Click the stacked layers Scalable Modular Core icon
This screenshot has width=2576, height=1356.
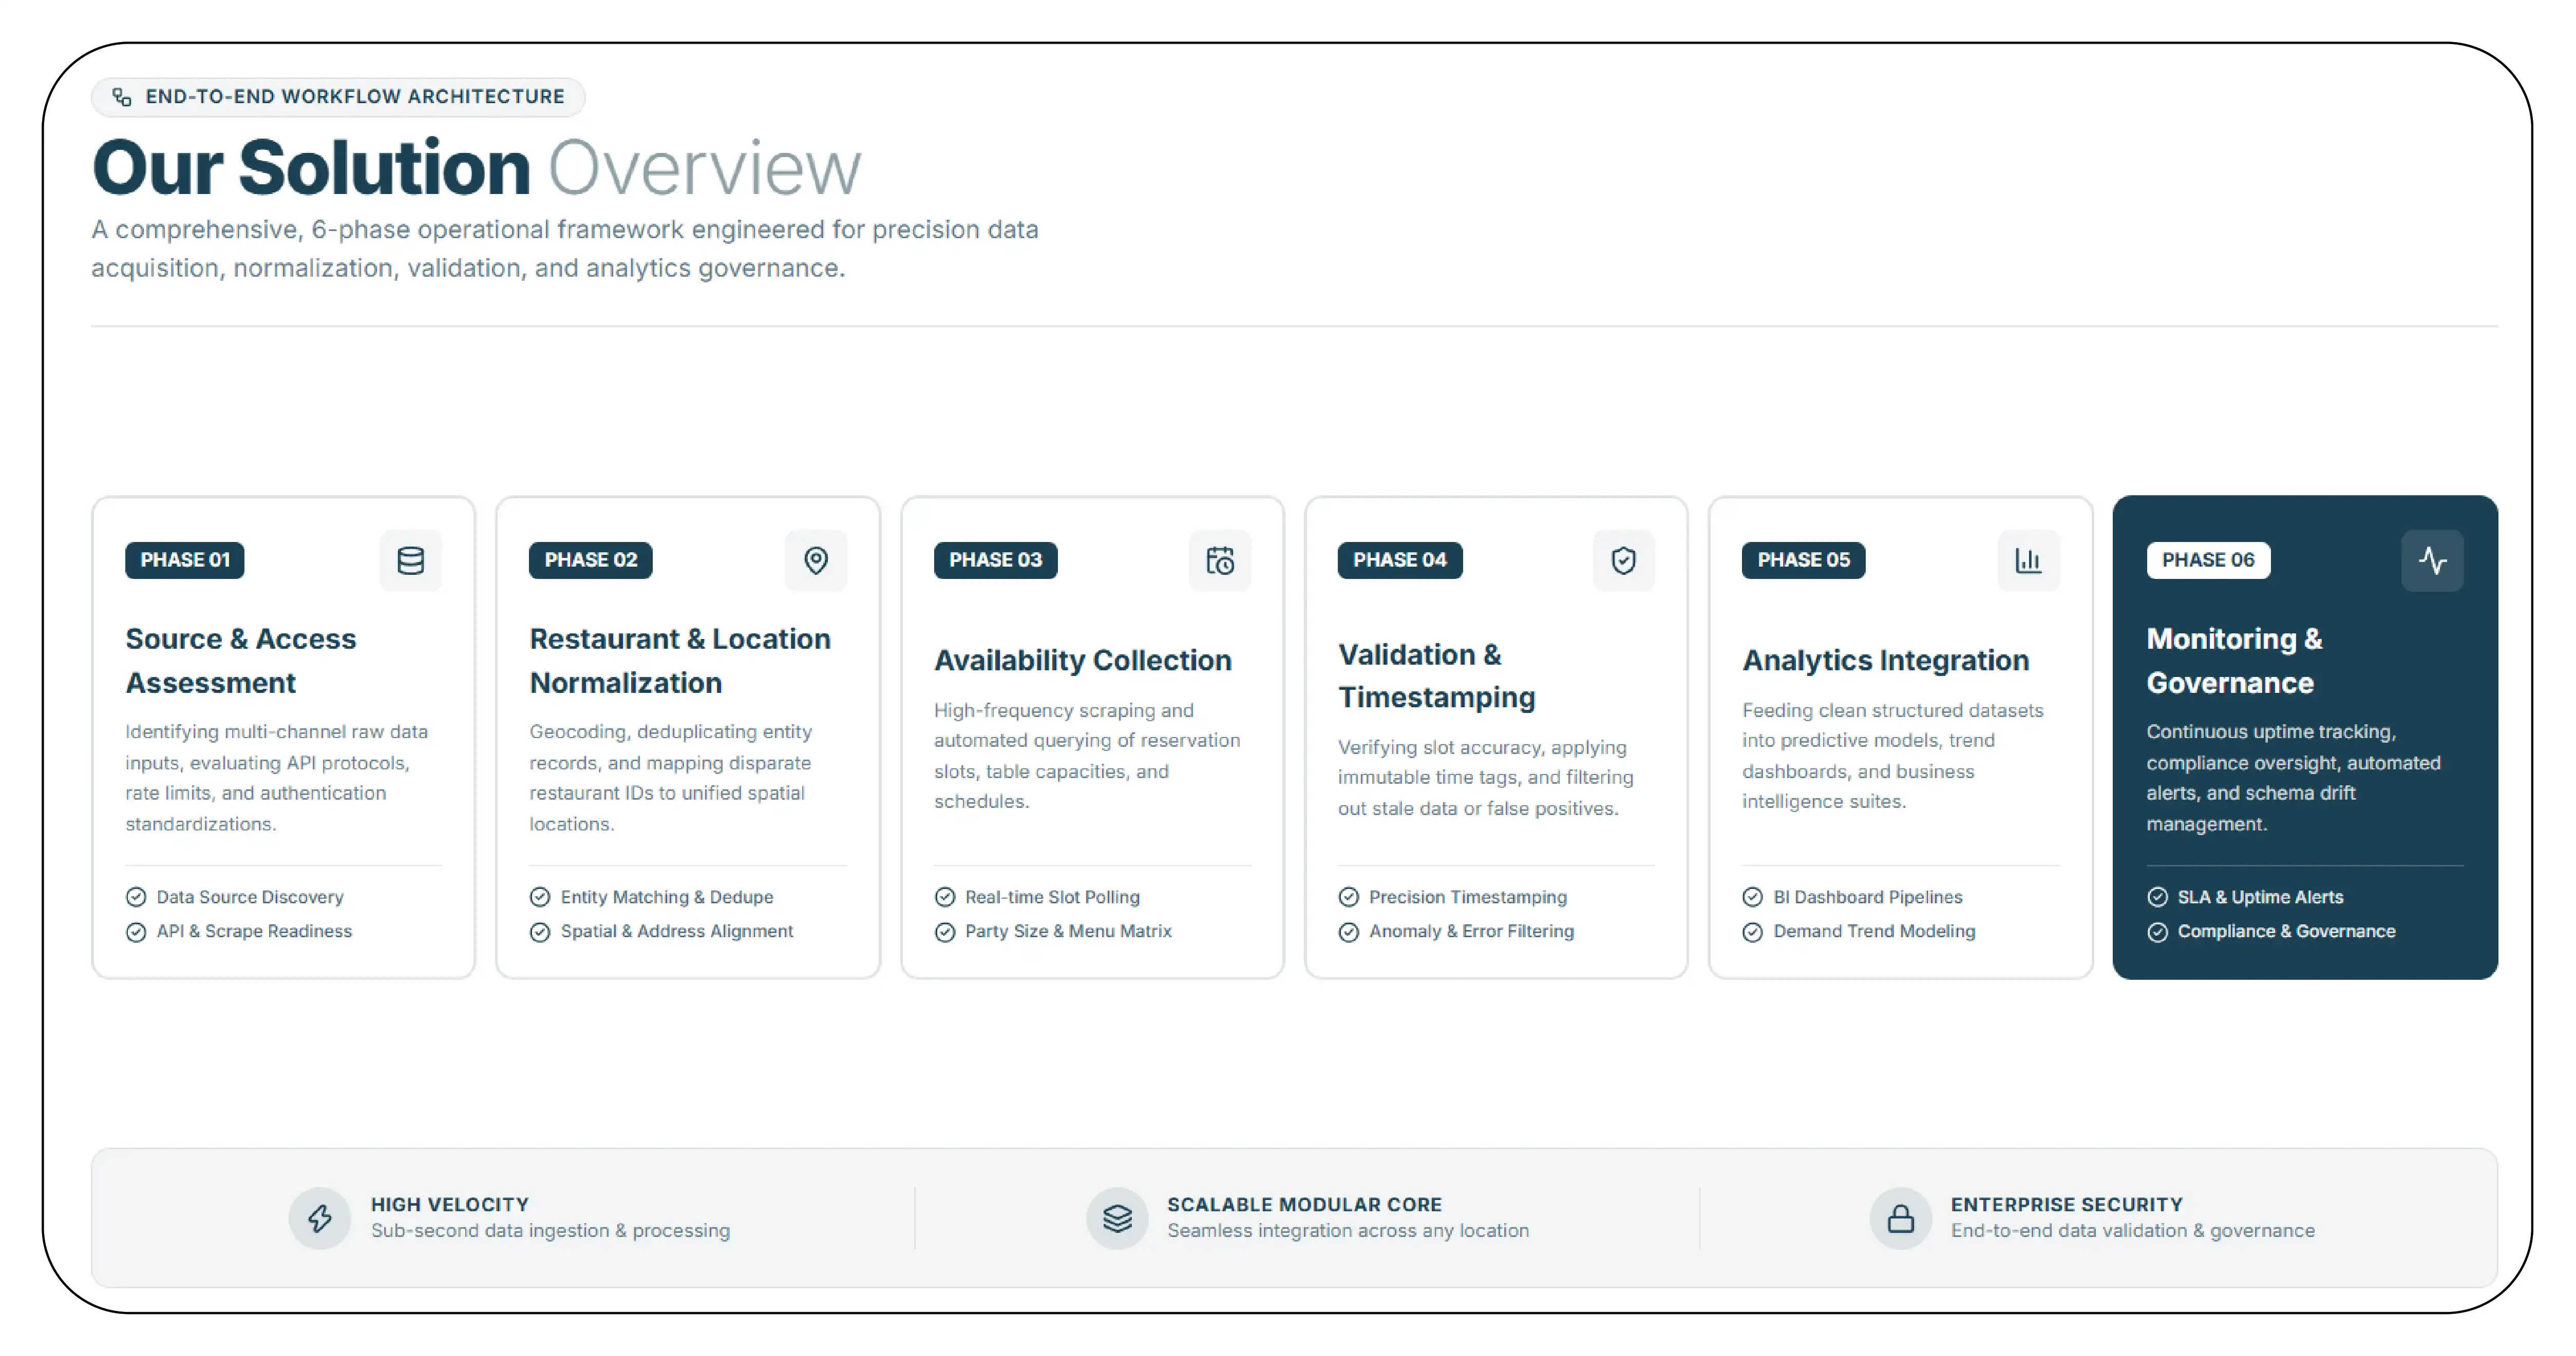[x=1117, y=1217]
